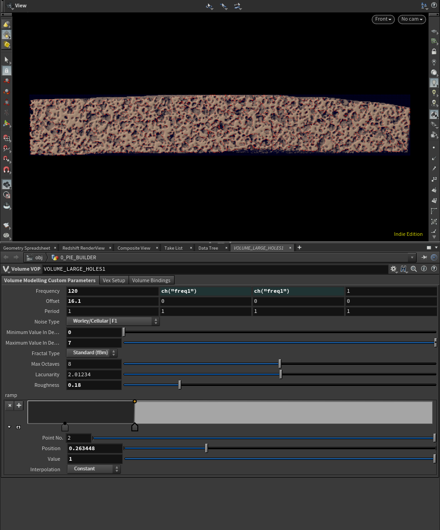This screenshot has height=530, width=440.
Task: Switch to the Vex Setup tab
Action: point(113,280)
